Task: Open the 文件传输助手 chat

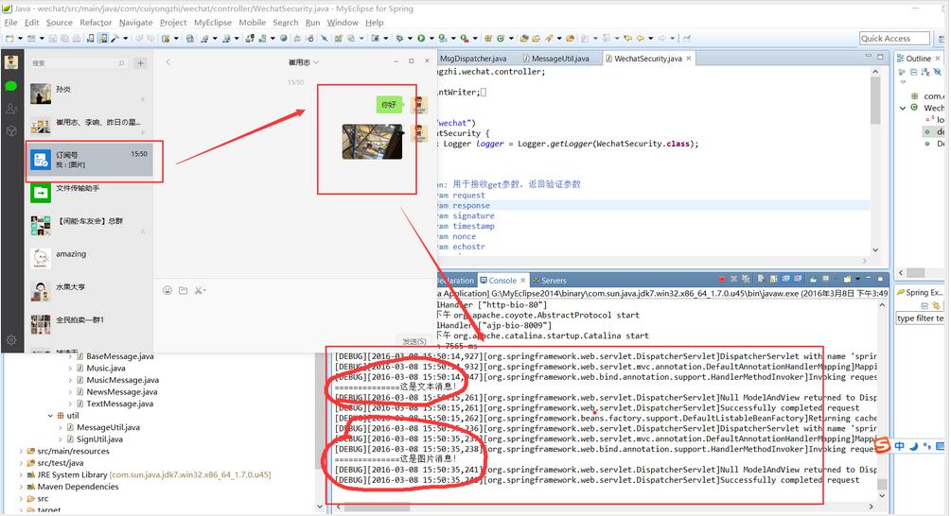Action: [x=89, y=193]
